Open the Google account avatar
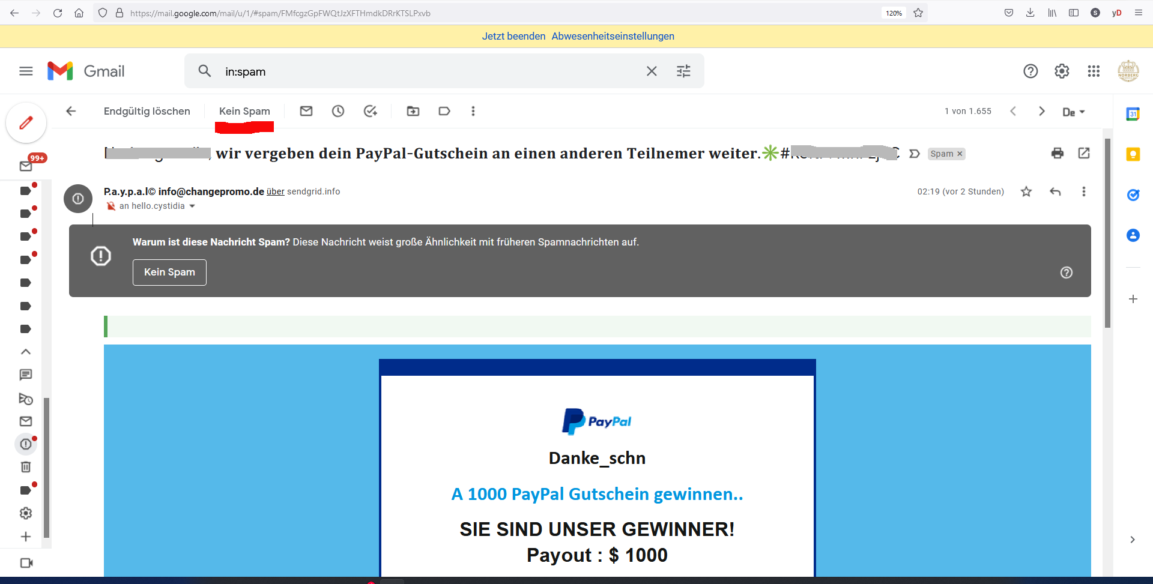Image resolution: width=1153 pixels, height=584 pixels. [x=1128, y=71]
